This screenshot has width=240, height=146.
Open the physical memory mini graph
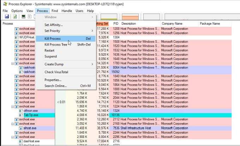tap(151, 17)
